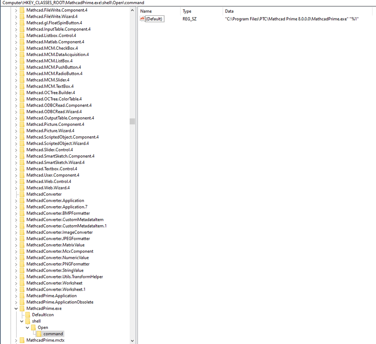Collapse the Open subkey
The height and width of the screenshot is (344, 376).
click(27, 327)
